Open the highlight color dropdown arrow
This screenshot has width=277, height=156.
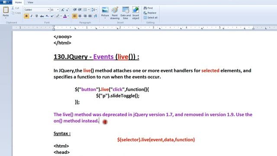tap(61, 16)
